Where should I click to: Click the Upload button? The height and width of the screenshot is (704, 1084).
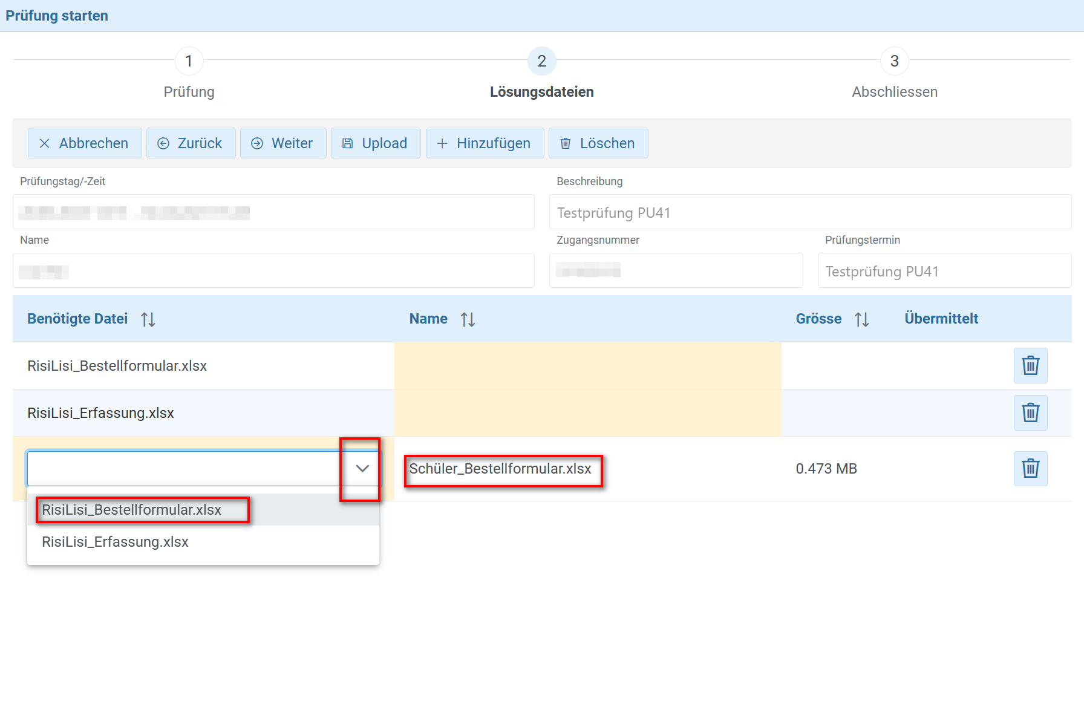point(376,143)
